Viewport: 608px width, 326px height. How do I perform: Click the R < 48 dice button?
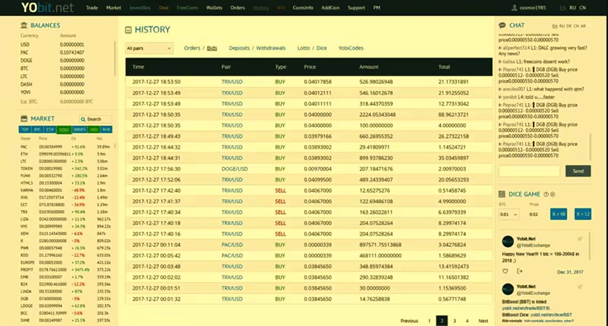[559, 215]
